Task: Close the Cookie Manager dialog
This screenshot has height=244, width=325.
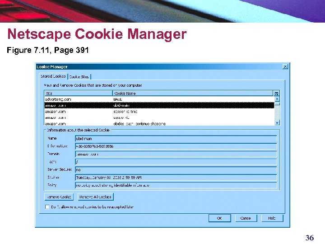Action: [x=285, y=66]
